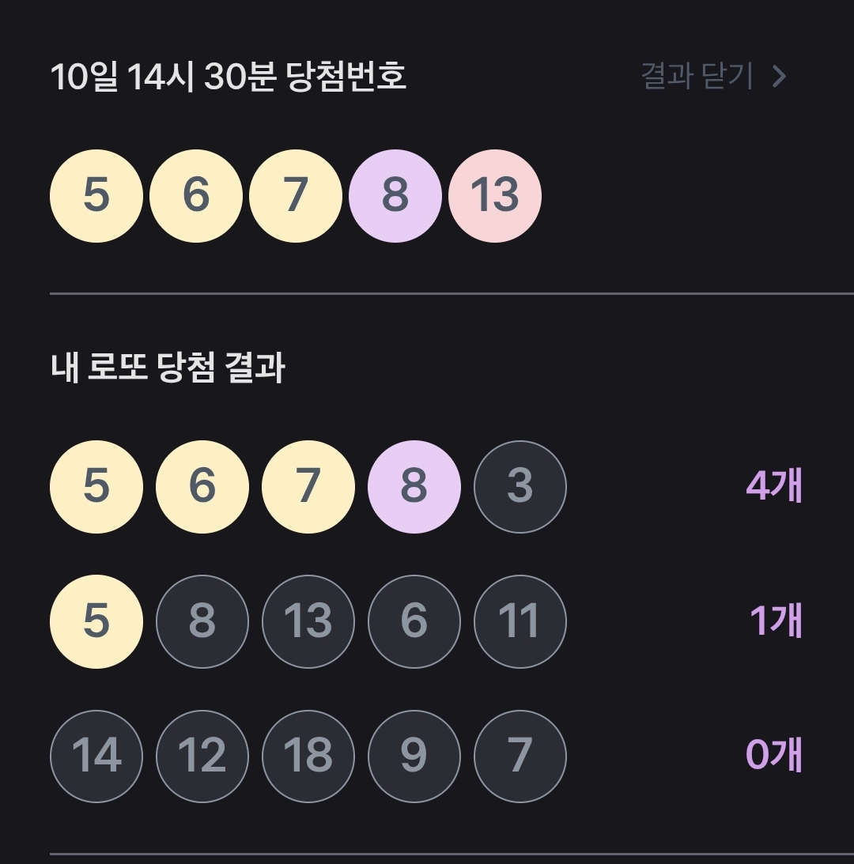This screenshot has width=854, height=864.
Task: Open the 1개 match count label
Action: coord(776,621)
